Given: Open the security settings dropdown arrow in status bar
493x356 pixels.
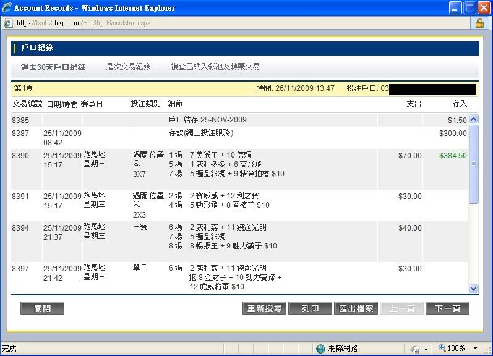Looking at the screenshot, I should pos(426,349).
